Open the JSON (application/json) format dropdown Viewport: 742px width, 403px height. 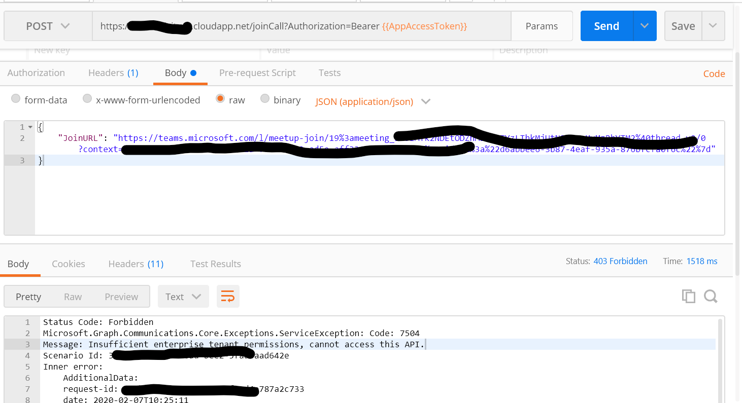pyautogui.click(x=425, y=101)
